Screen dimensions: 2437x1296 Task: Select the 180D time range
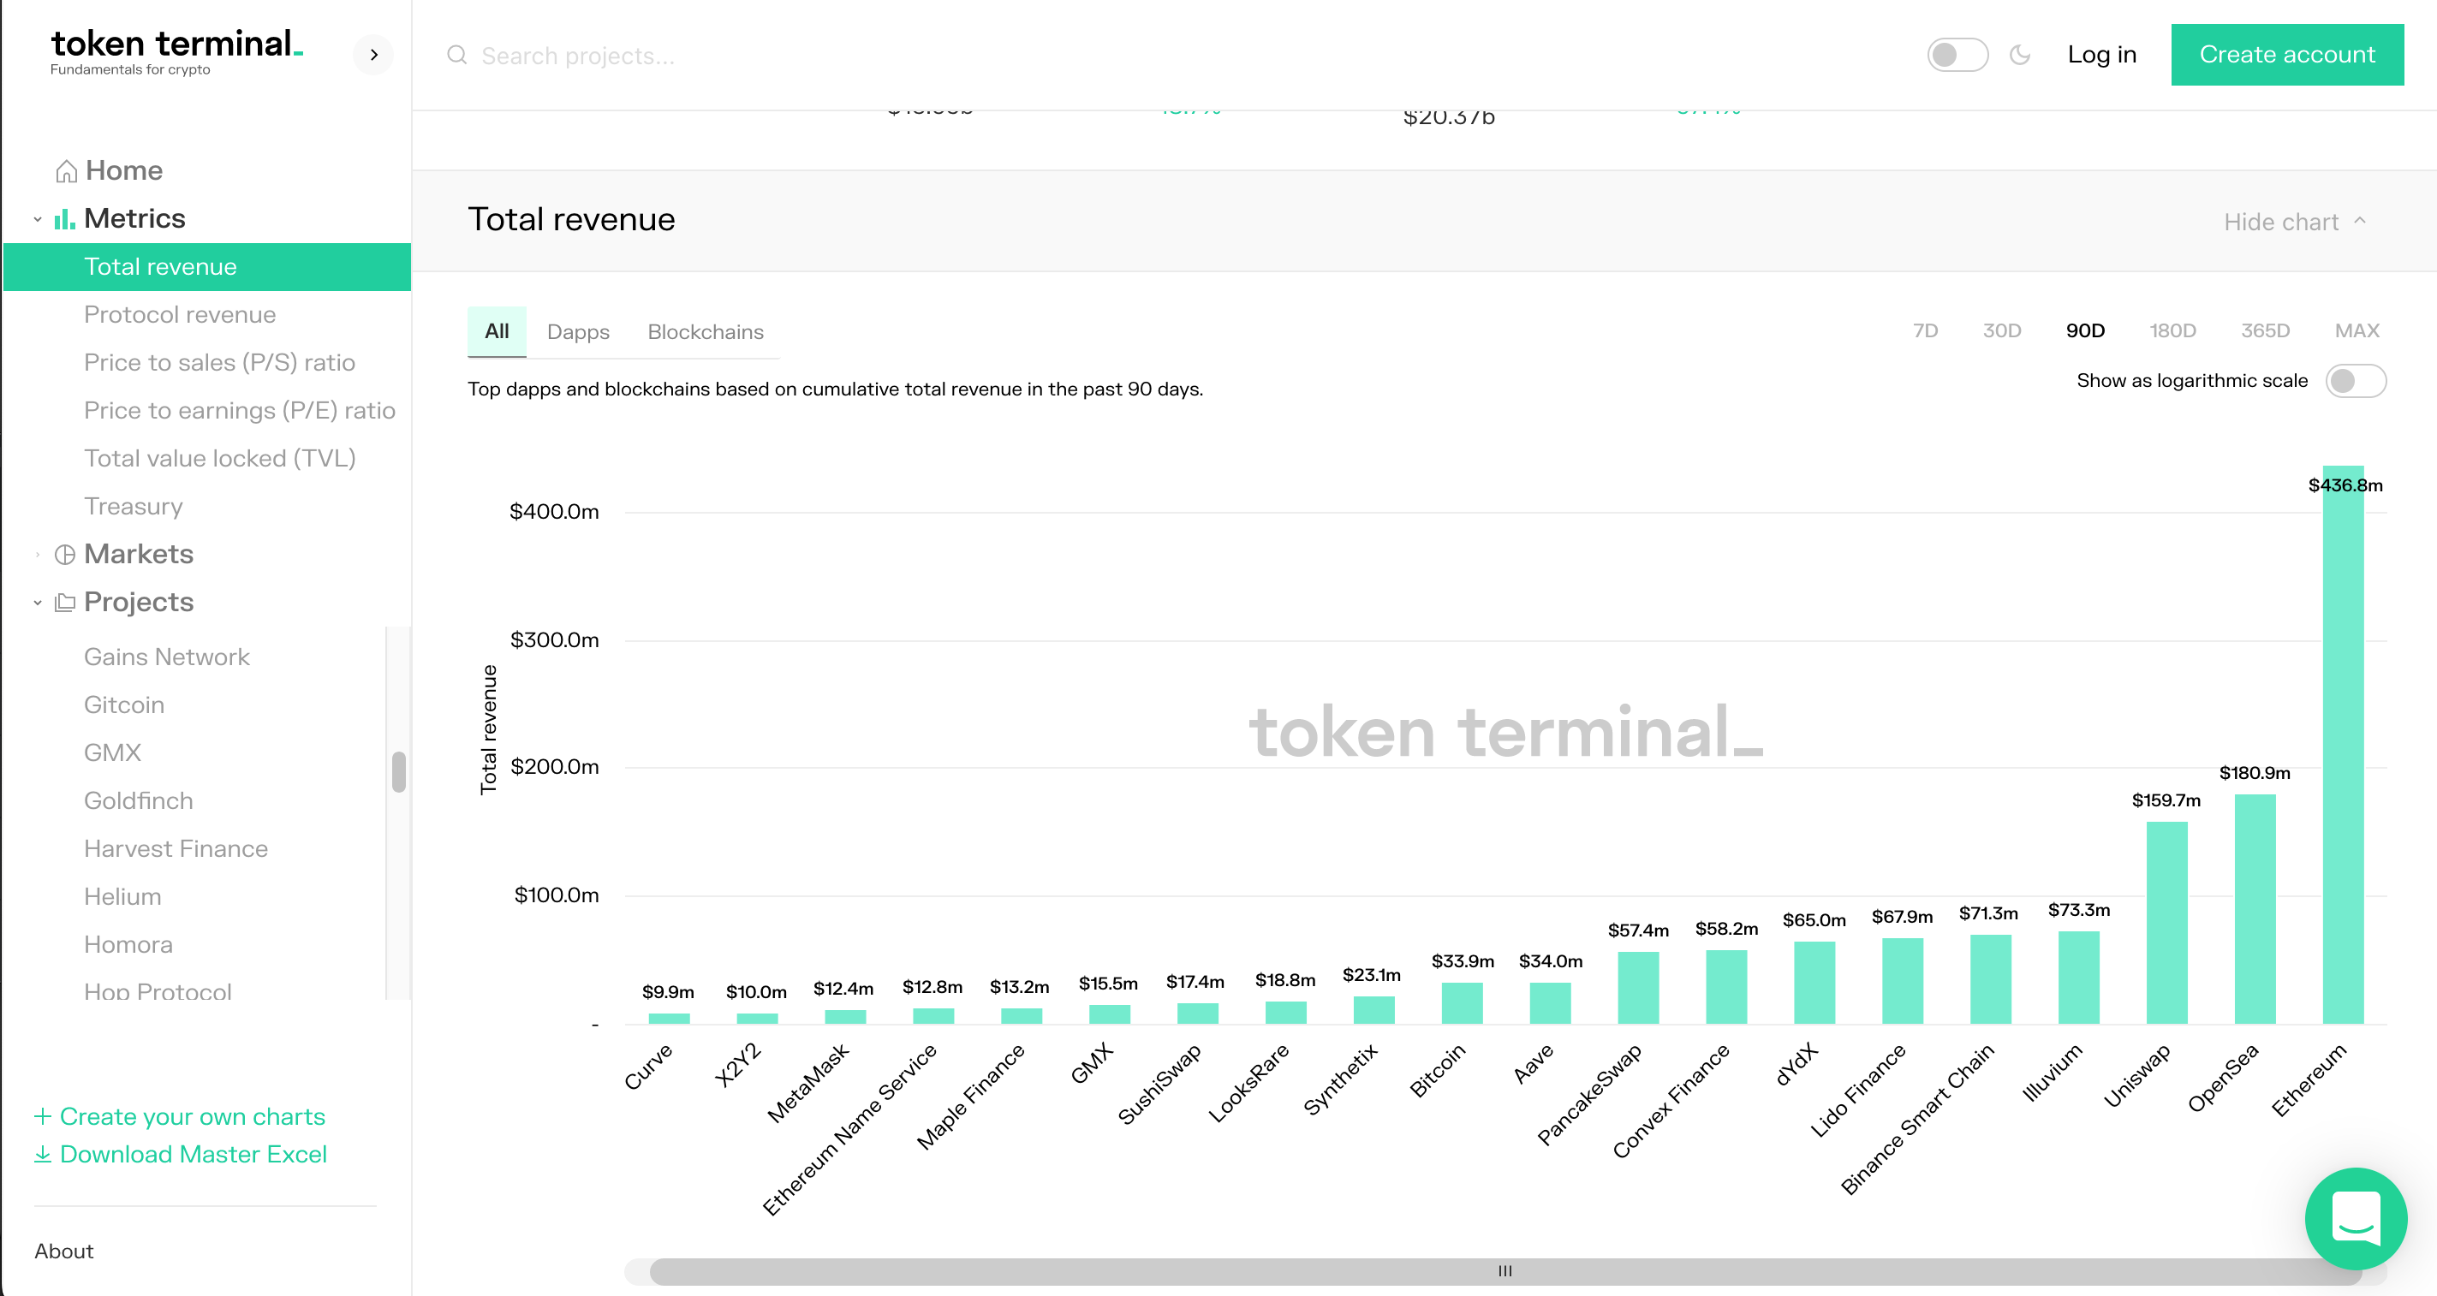tap(2172, 331)
